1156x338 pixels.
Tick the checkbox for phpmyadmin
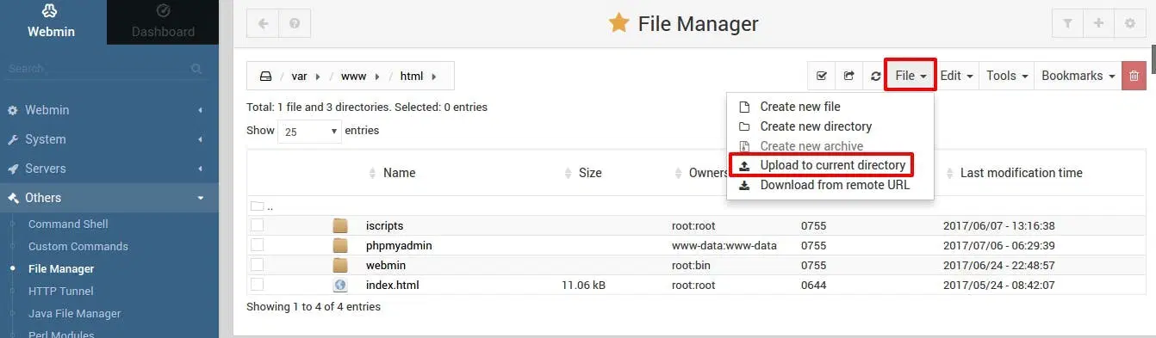(x=257, y=245)
